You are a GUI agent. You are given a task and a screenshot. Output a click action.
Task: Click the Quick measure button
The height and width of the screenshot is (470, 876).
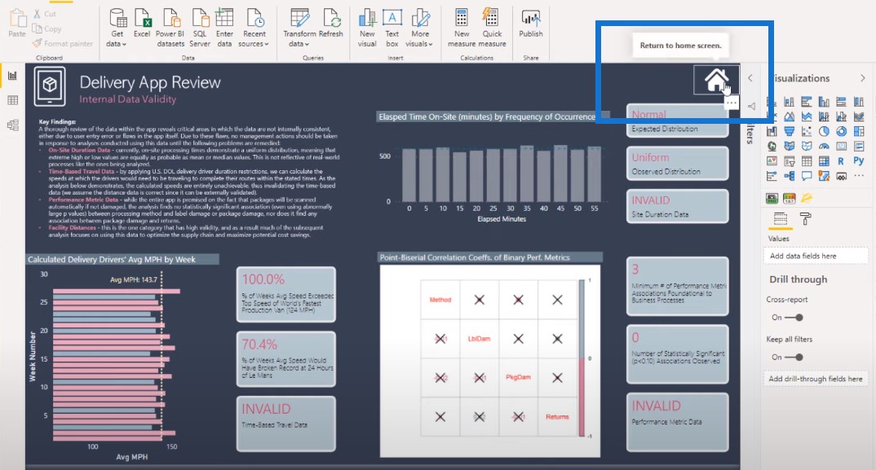pos(492,28)
